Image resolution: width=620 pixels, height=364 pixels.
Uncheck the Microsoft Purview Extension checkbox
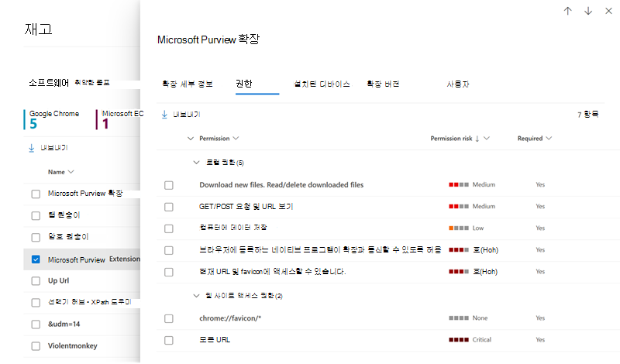point(36,259)
